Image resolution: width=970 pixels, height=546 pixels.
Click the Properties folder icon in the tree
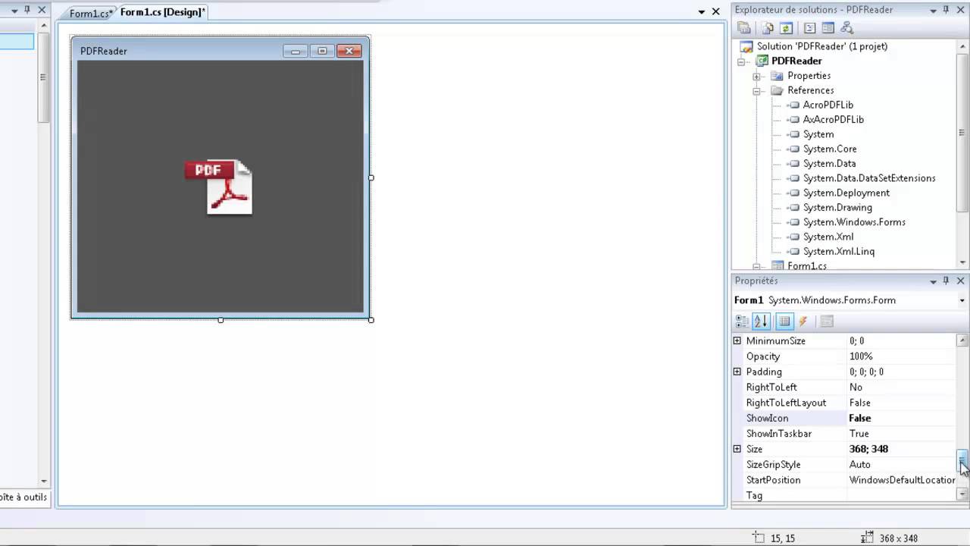[777, 76]
